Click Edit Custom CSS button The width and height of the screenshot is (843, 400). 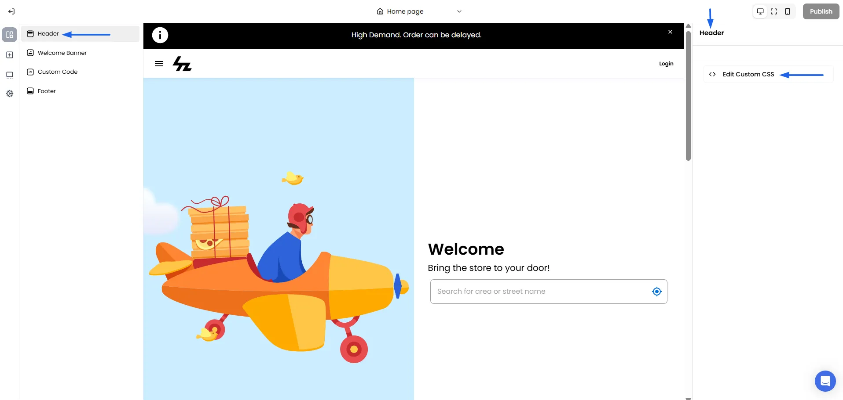pyautogui.click(x=768, y=74)
